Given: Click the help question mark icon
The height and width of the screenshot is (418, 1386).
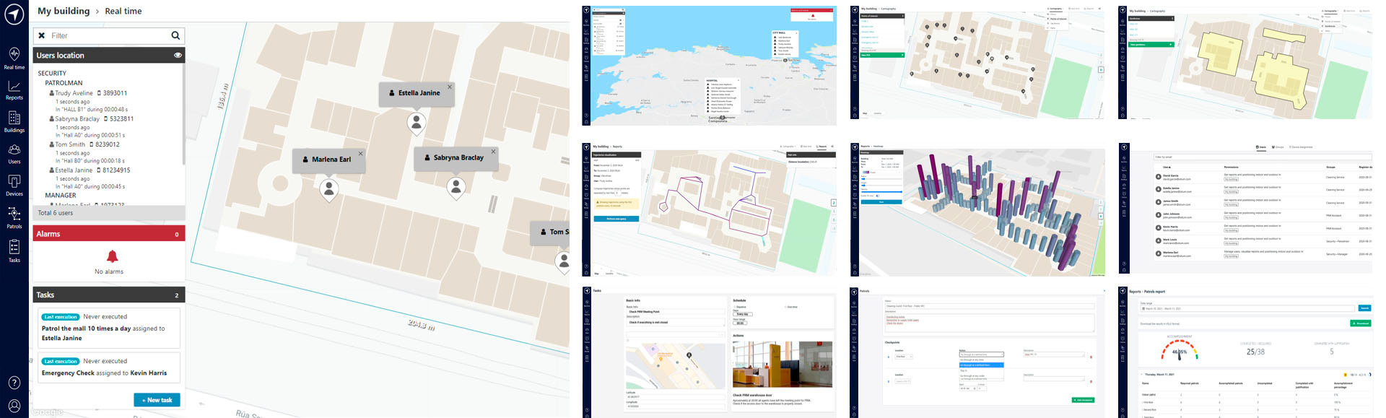Looking at the screenshot, I should click(x=14, y=383).
